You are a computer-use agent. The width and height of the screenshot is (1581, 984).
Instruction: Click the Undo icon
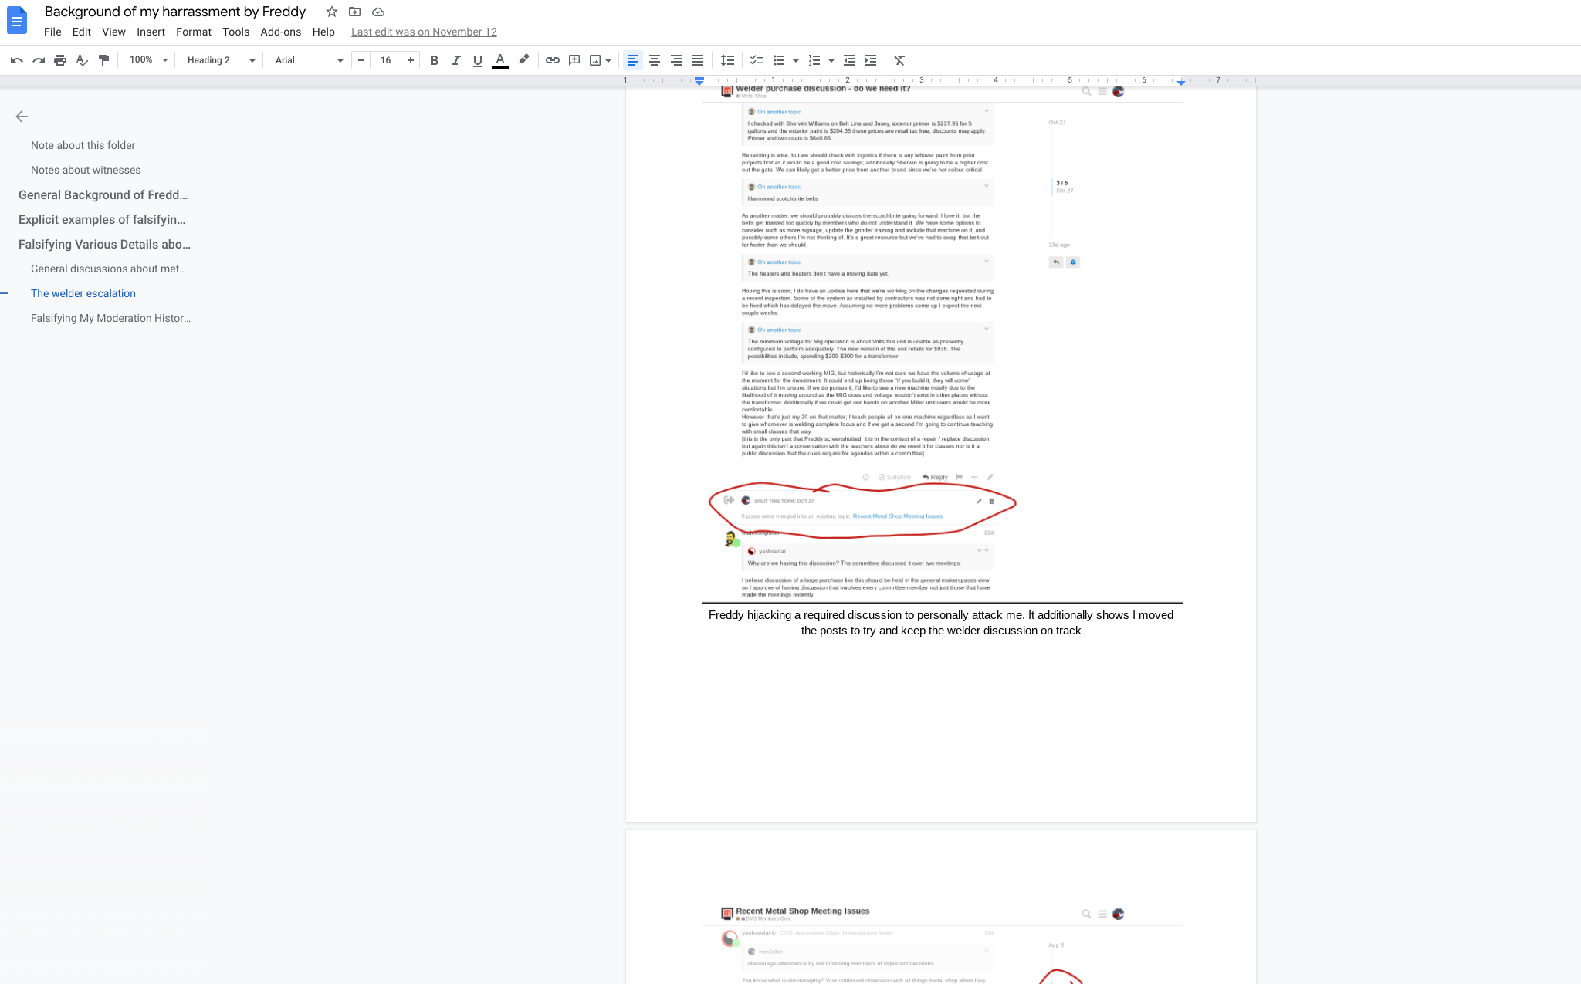pyautogui.click(x=16, y=60)
